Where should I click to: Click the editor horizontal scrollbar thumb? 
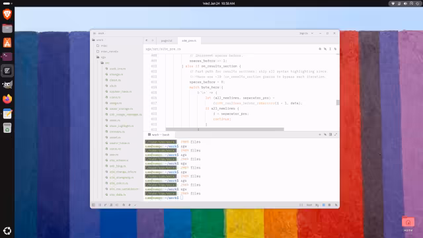pyautogui.click(x=225, y=130)
